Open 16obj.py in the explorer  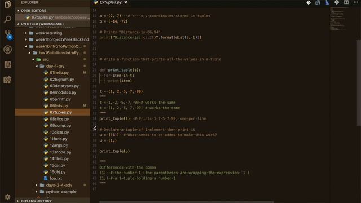point(52,172)
